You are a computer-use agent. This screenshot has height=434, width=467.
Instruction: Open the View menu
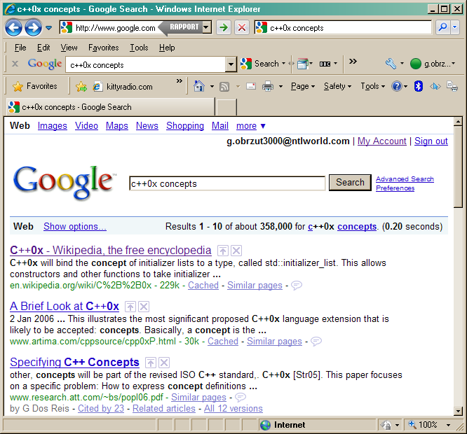coord(69,48)
